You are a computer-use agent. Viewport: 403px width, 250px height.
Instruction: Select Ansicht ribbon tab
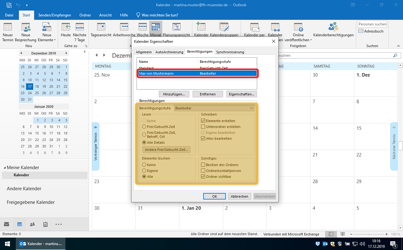[x=105, y=15]
